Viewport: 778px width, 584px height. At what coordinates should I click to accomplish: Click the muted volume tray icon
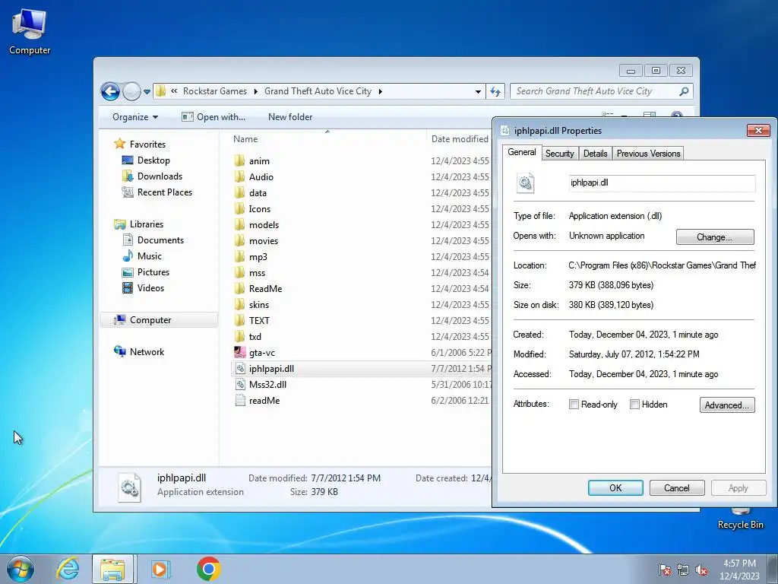coord(701,570)
